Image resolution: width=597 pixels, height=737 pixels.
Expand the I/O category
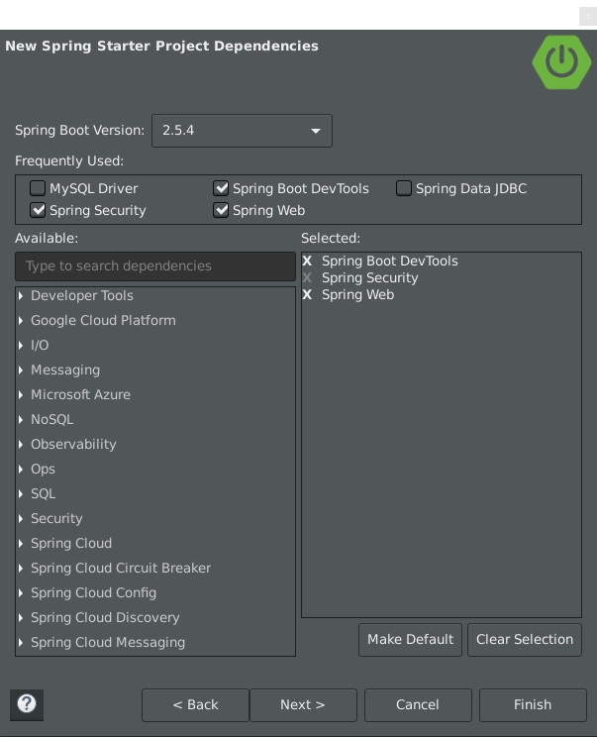[21, 346]
